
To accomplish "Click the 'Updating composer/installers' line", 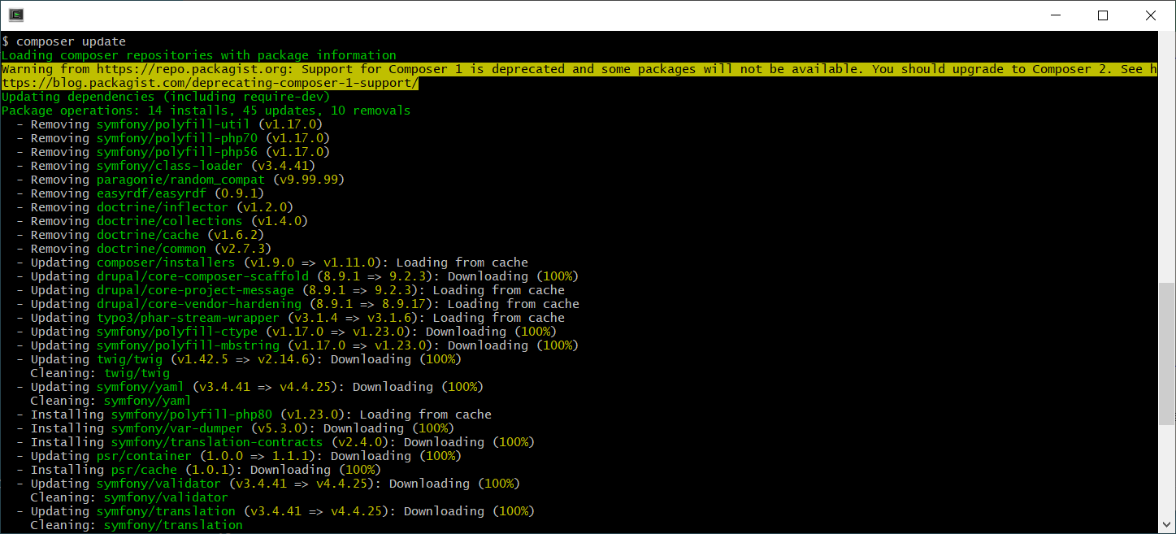I will 272,263.
